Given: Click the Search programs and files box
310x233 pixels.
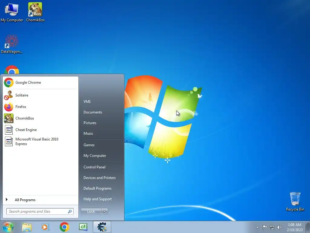Looking at the screenshot, I should [x=40, y=211].
